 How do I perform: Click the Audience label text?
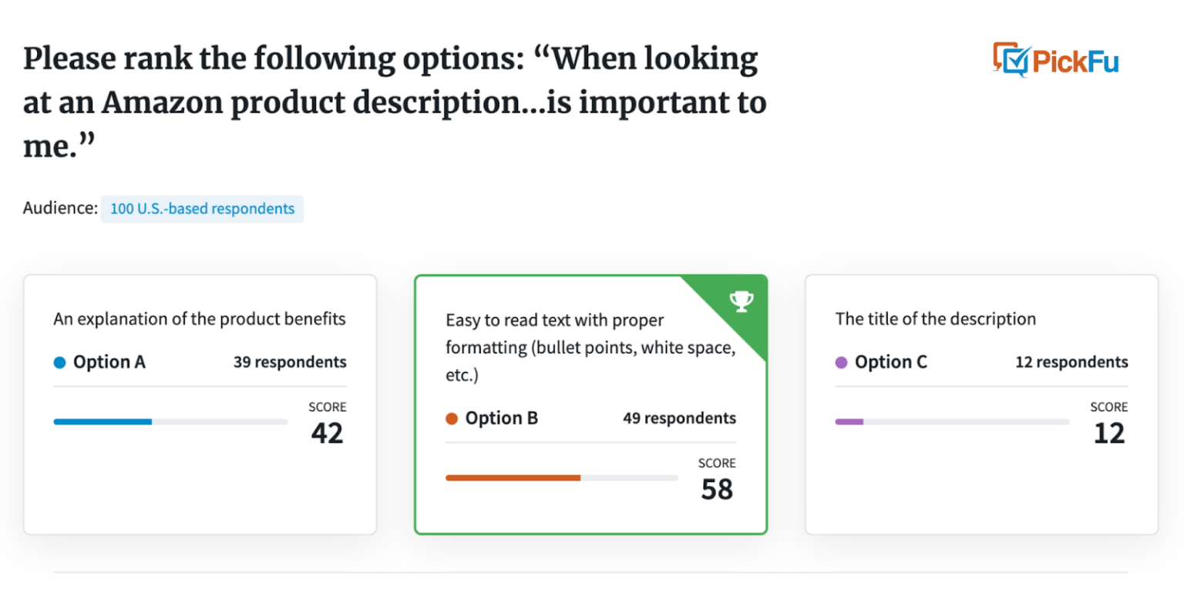click(x=59, y=208)
